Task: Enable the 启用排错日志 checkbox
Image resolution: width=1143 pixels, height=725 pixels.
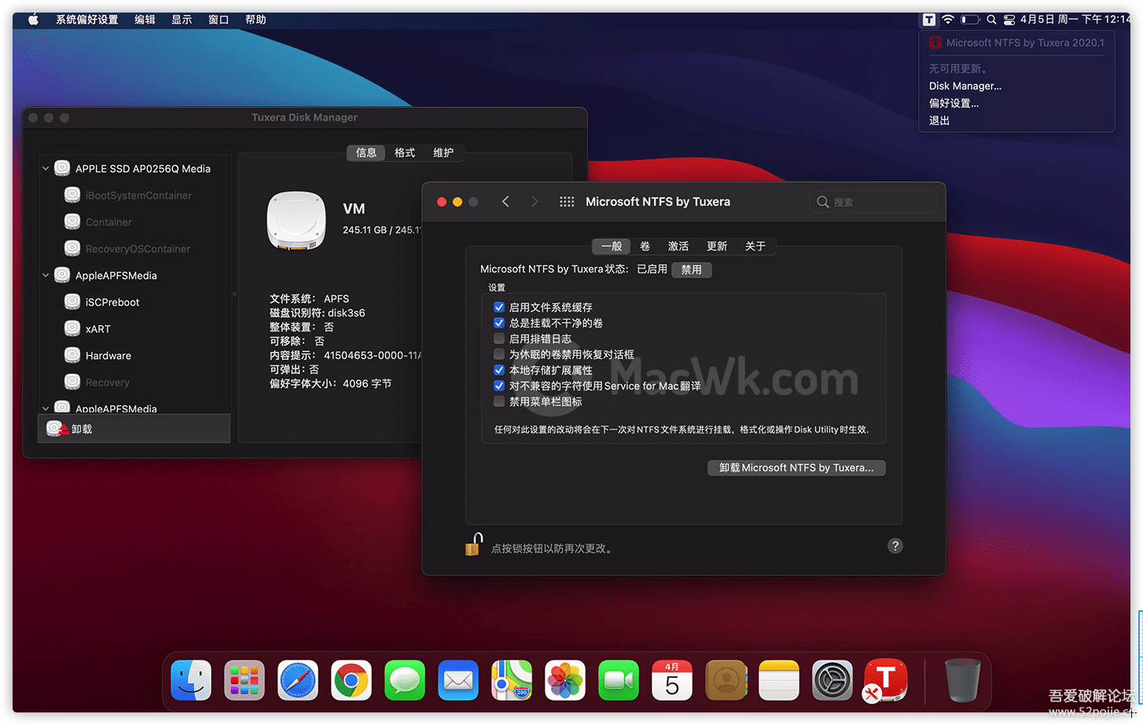Action: coord(498,339)
